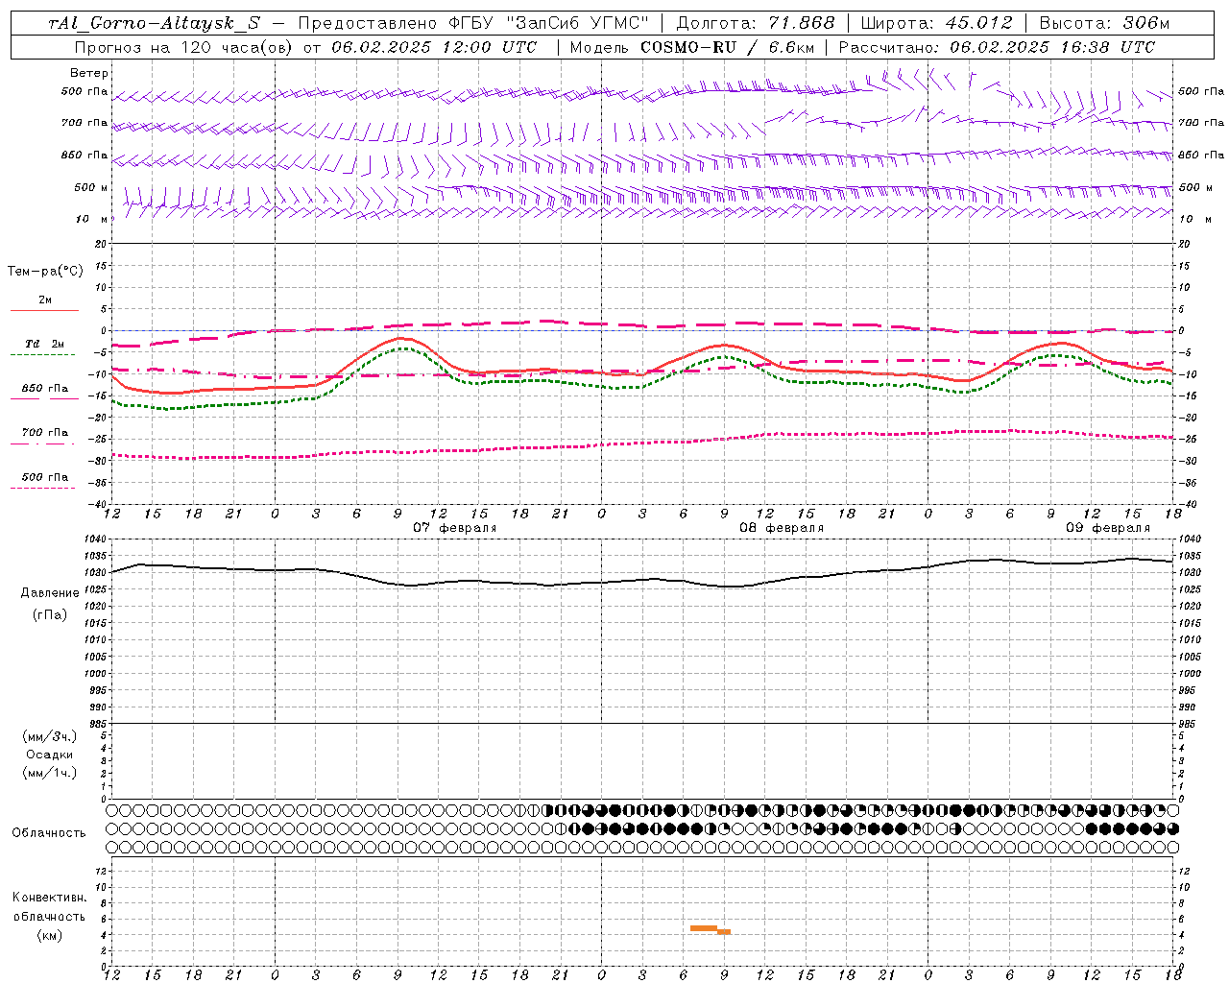
Task: Click the Широта: 45.012 value
Action: (x=937, y=23)
